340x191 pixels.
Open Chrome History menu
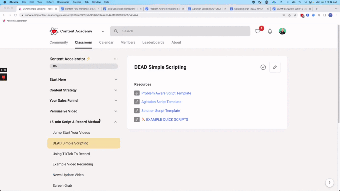click(50, 2)
